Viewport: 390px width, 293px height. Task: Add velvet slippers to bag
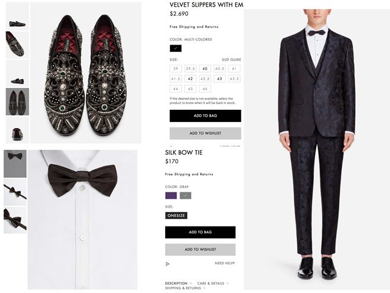pyautogui.click(x=205, y=116)
